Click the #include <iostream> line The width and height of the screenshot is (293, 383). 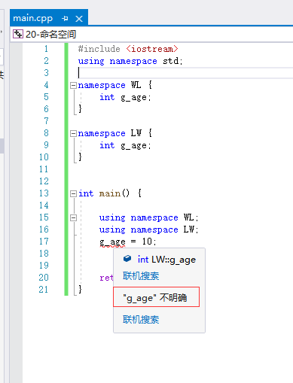click(128, 49)
